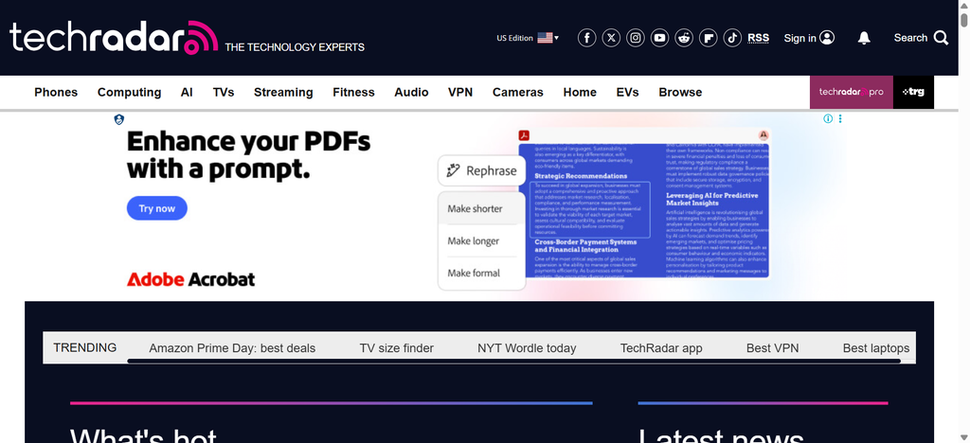Open the Computing section
Image resolution: width=970 pixels, height=443 pixels.
129,92
